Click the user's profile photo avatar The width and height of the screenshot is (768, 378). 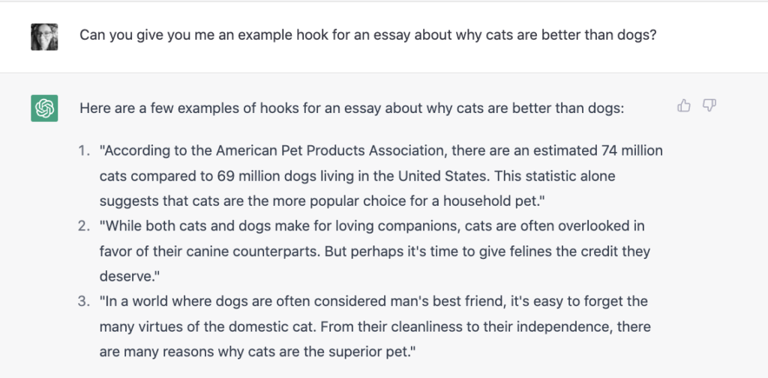coord(44,37)
